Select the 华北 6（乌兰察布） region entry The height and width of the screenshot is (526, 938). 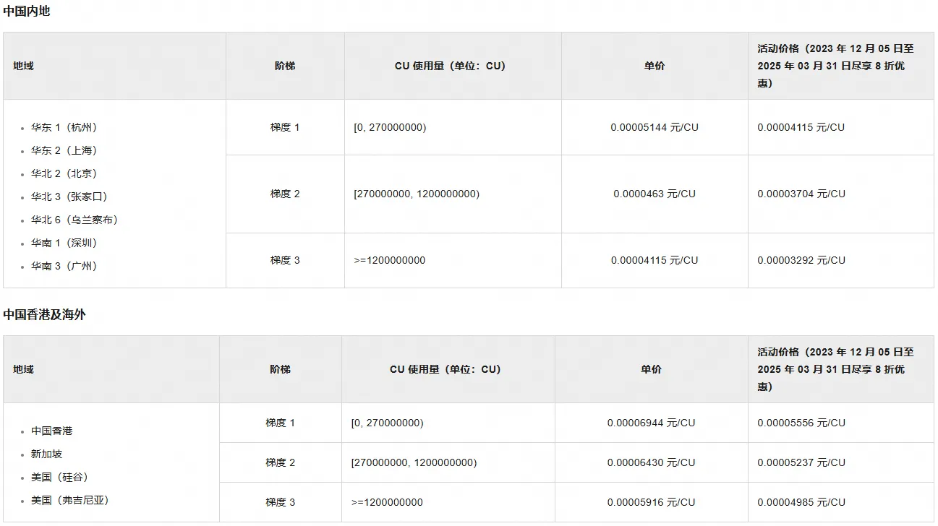(74, 220)
